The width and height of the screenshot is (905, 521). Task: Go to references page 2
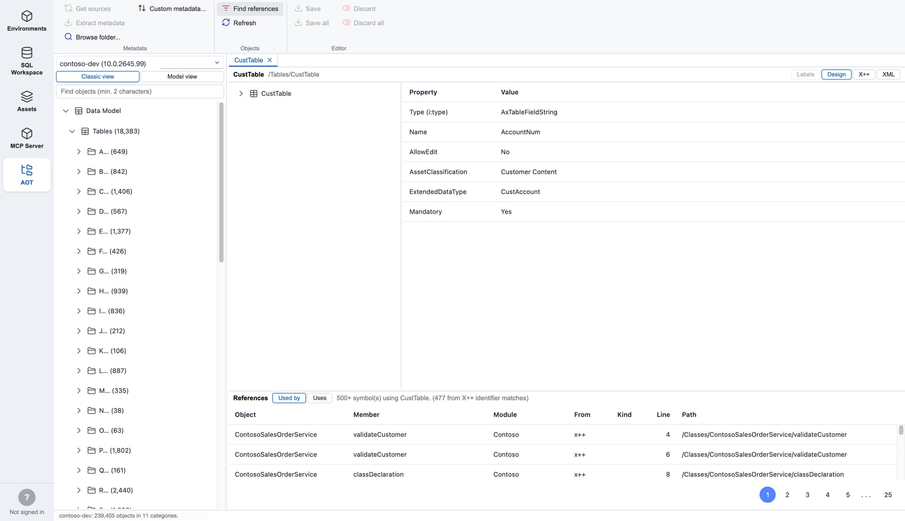[787, 495]
